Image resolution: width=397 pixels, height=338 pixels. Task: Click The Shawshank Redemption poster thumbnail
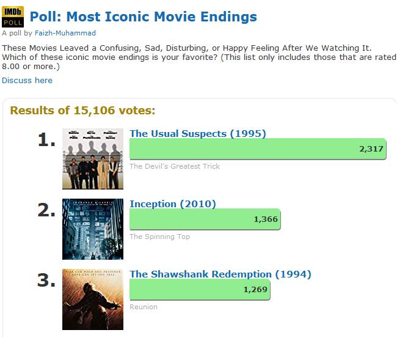point(93,299)
